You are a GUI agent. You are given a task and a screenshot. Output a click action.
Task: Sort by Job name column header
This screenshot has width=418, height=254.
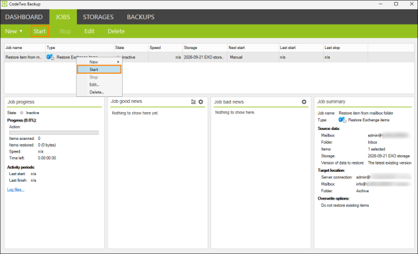(25, 48)
